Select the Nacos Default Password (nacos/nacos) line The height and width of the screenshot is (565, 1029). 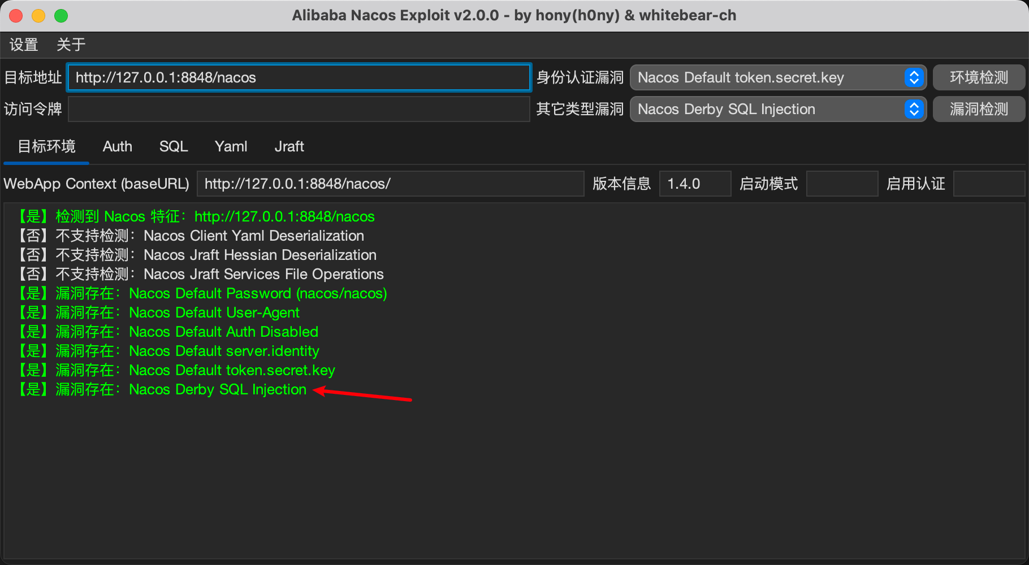201,293
